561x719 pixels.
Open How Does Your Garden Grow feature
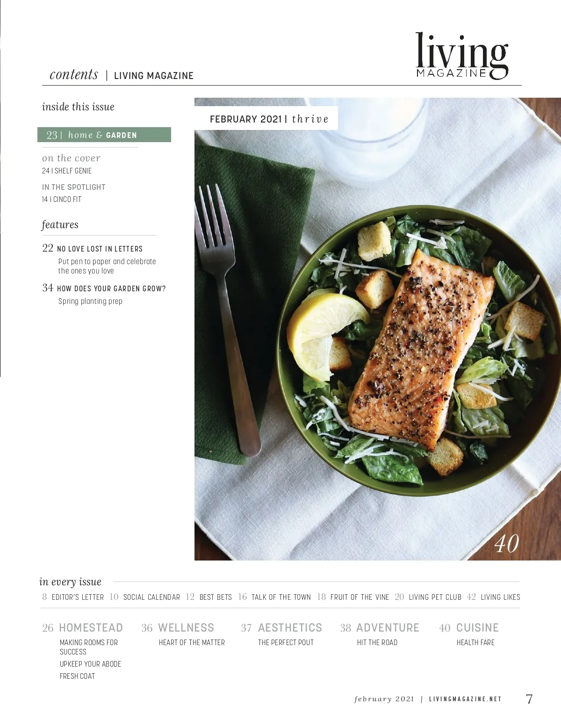click(111, 288)
